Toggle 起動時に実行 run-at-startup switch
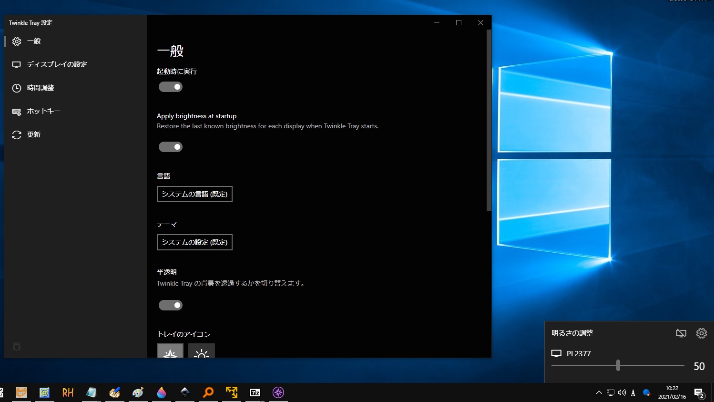 [171, 87]
